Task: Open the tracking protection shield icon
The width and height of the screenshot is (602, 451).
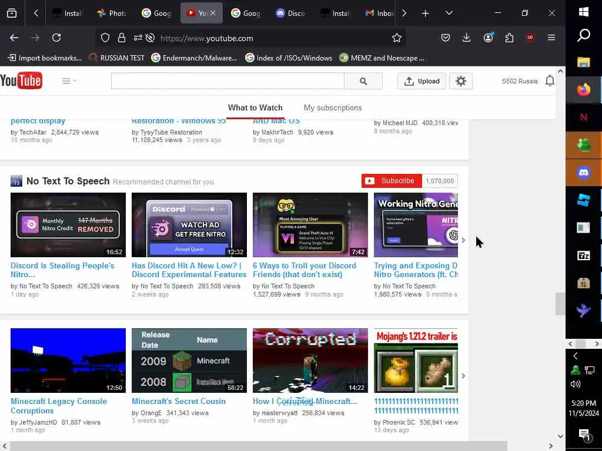Action: click(x=105, y=38)
